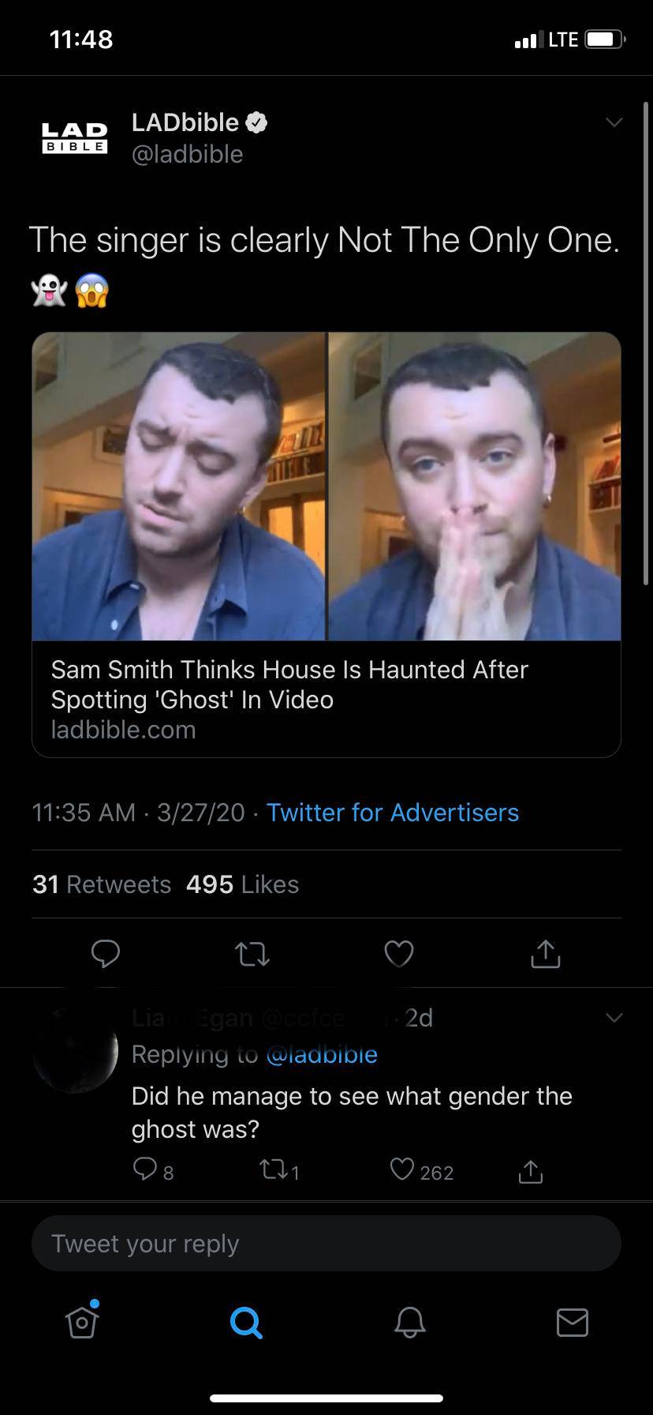Tap the Tweet your reply field

326,1244
